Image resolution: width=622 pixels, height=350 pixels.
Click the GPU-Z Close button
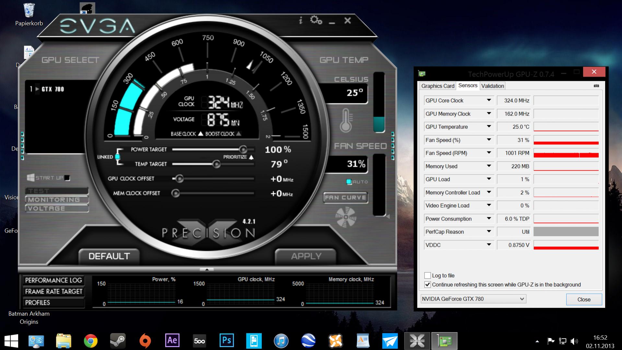click(584, 299)
